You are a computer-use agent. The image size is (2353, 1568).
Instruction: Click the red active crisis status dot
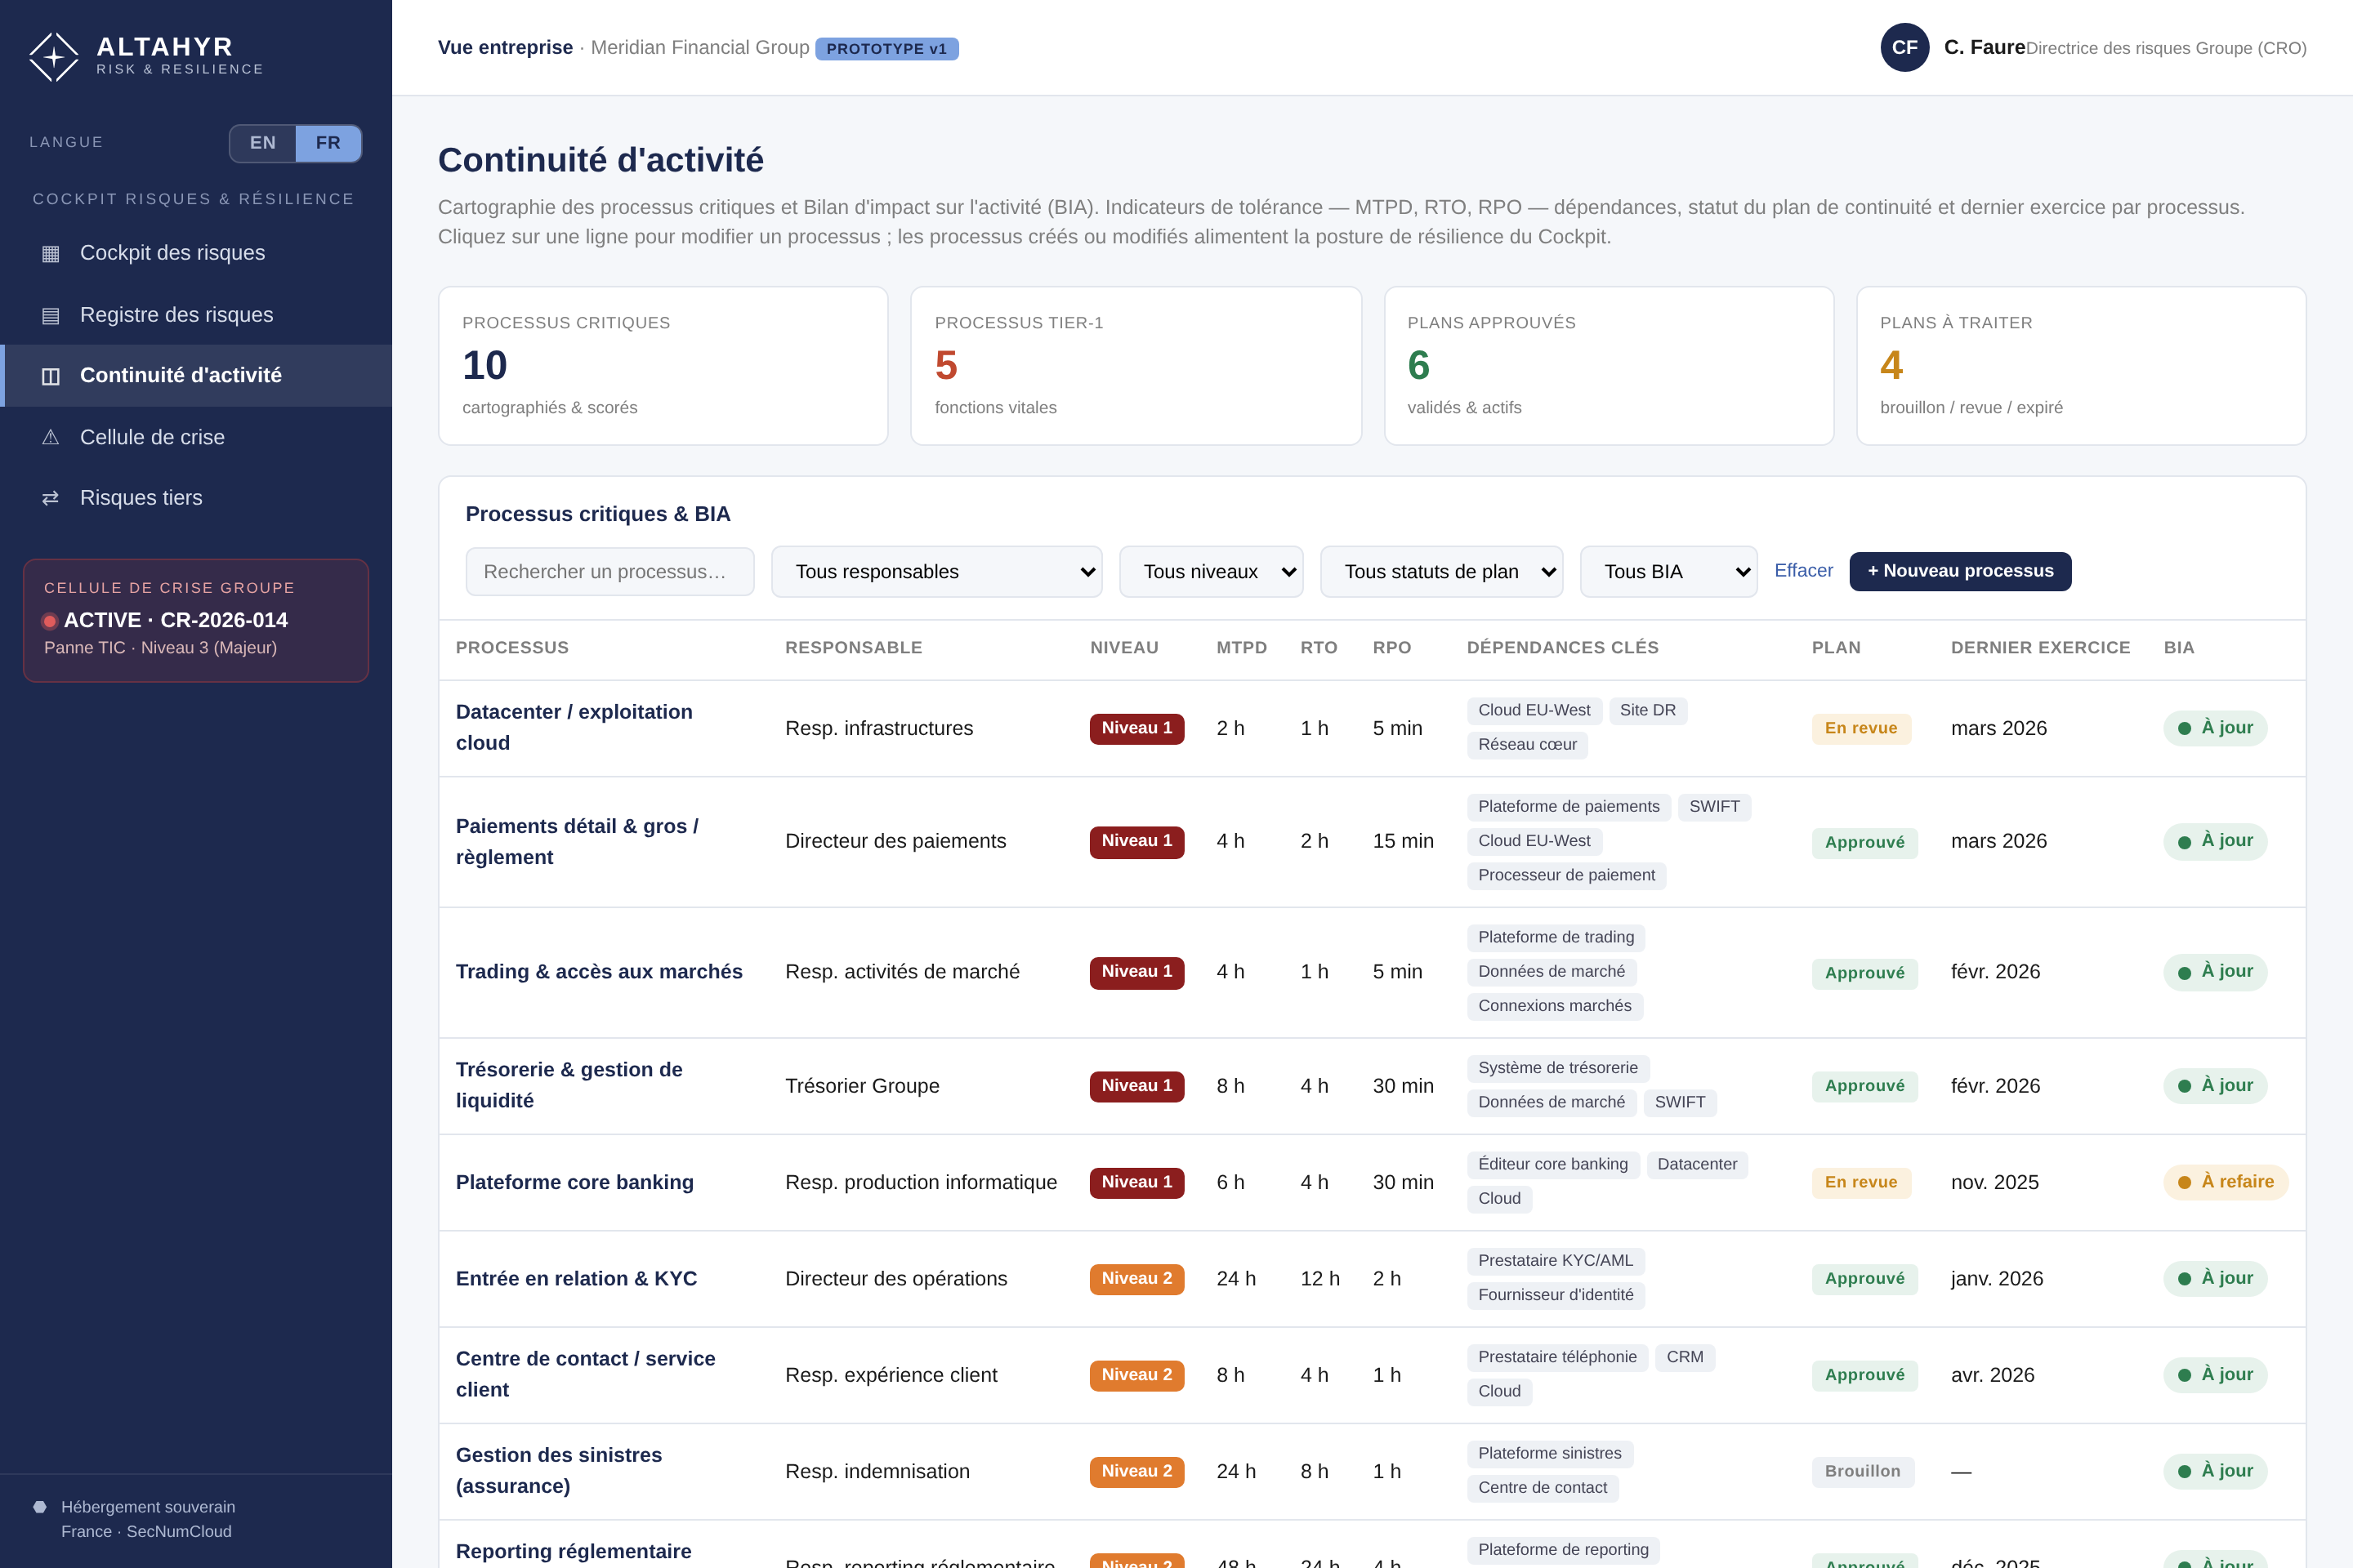point(49,621)
